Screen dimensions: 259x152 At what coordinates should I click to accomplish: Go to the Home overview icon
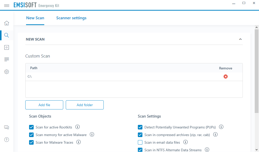7,23
